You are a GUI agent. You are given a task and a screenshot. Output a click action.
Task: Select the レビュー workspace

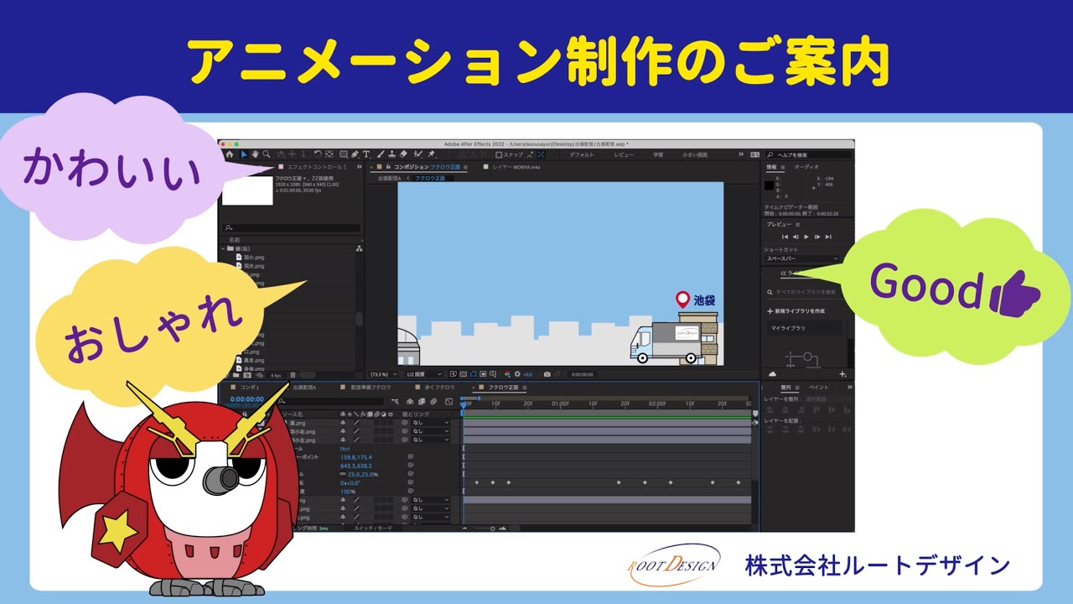(624, 154)
